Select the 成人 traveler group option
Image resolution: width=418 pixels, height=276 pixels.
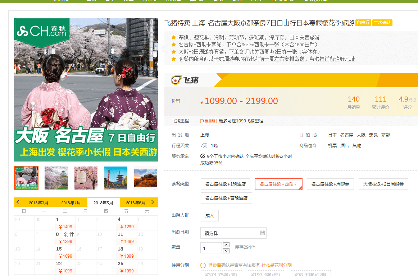point(209,216)
